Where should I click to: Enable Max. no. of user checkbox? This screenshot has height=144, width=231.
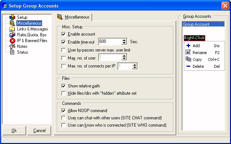(x=63, y=58)
